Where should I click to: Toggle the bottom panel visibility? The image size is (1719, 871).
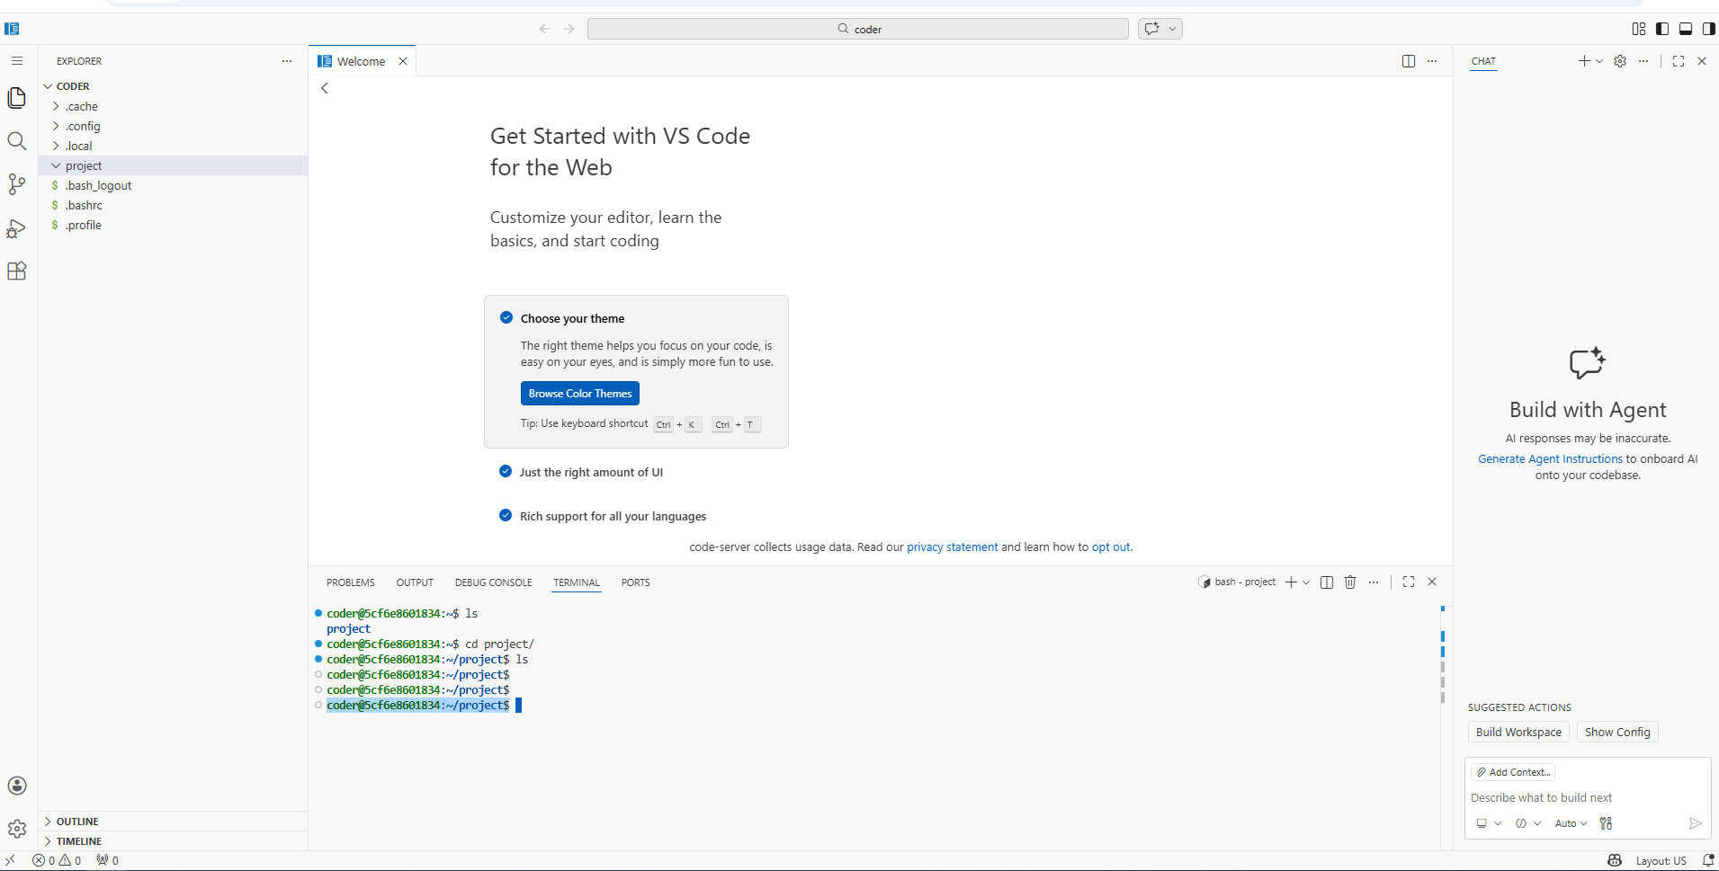coord(1686,29)
